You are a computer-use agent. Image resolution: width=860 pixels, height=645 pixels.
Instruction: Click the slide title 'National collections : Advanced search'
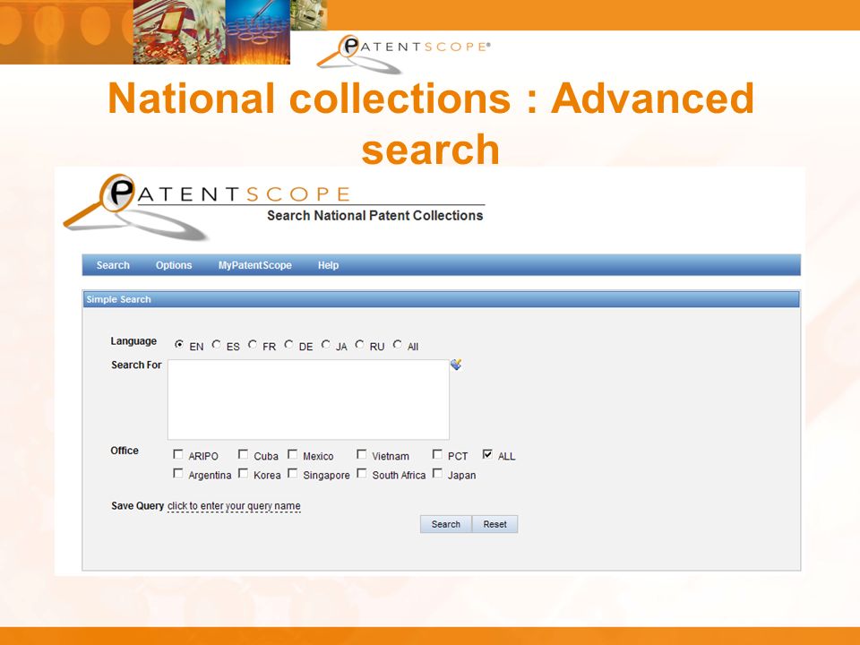pyautogui.click(x=431, y=123)
